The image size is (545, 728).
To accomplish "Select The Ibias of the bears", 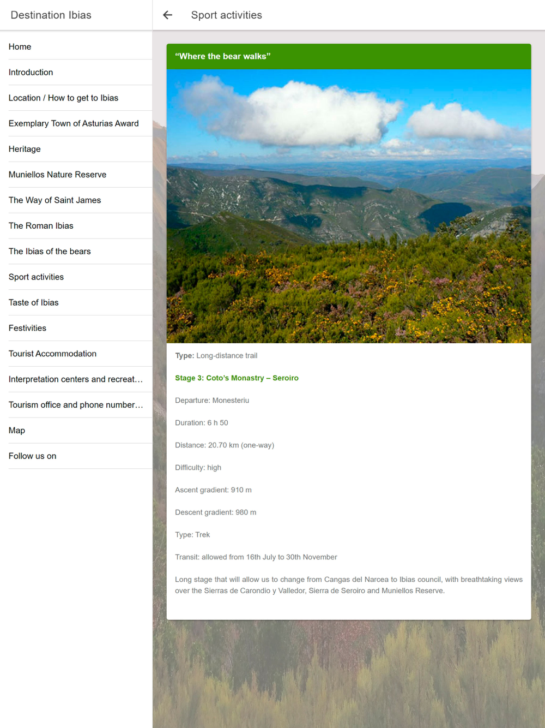I will (76, 252).
